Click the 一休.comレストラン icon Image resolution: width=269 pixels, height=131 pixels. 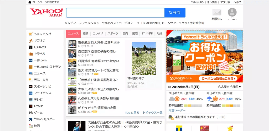point(31,67)
